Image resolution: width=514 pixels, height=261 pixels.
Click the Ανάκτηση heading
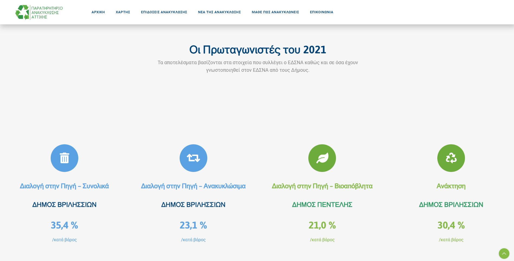[x=451, y=186]
